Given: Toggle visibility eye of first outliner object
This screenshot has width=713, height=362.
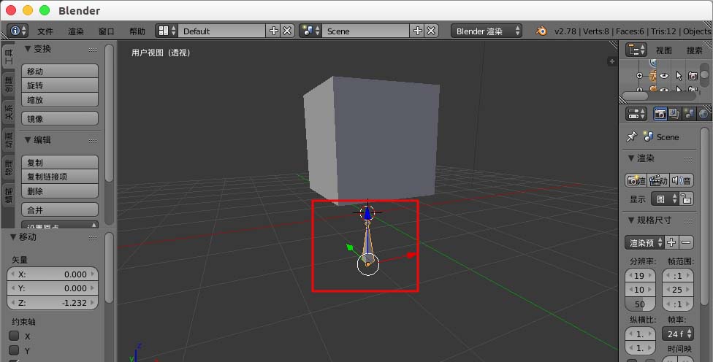Looking at the screenshot, I should pos(664,76).
